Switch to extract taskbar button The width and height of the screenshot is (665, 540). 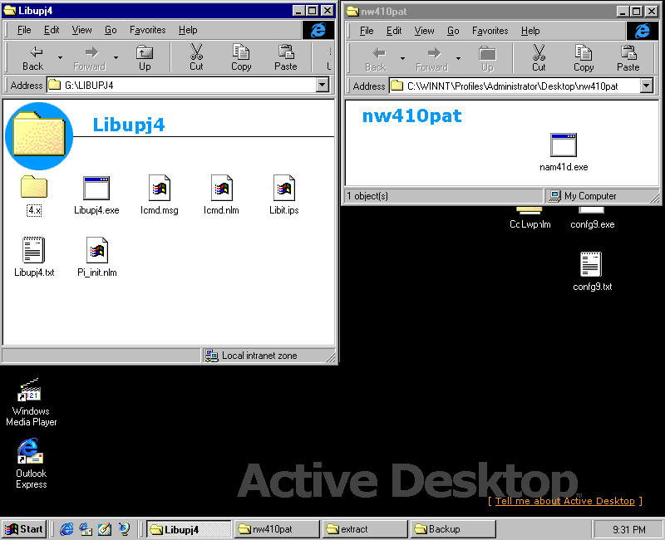tap(365, 529)
